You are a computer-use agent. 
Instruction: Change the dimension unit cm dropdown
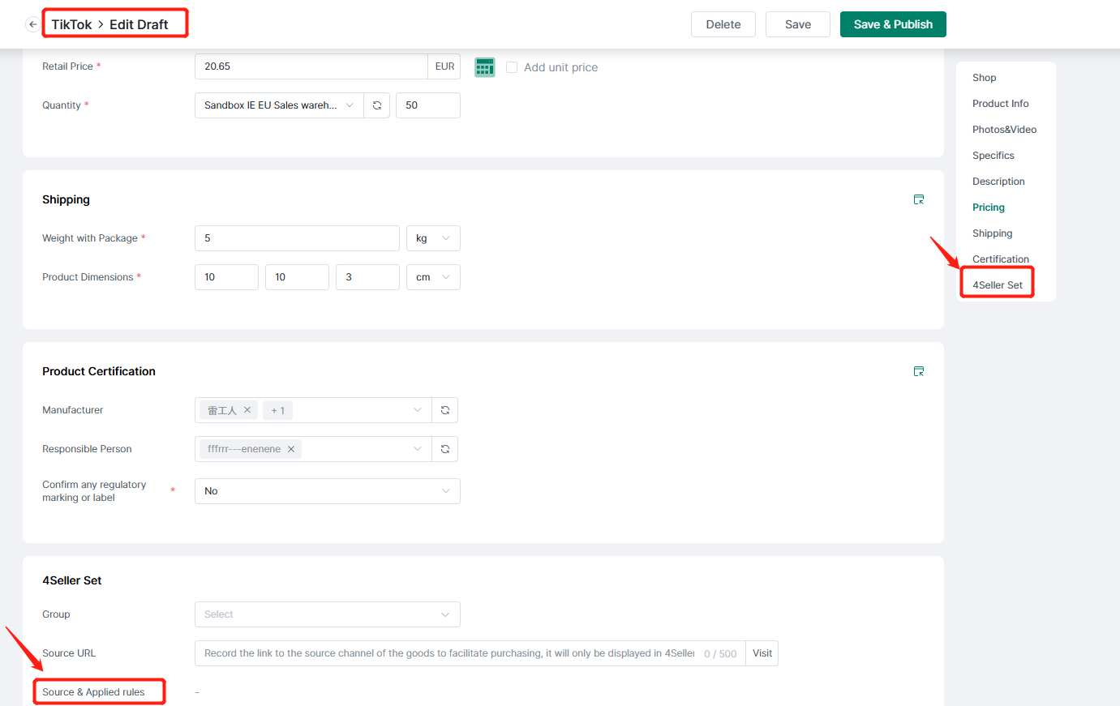(433, 277)
